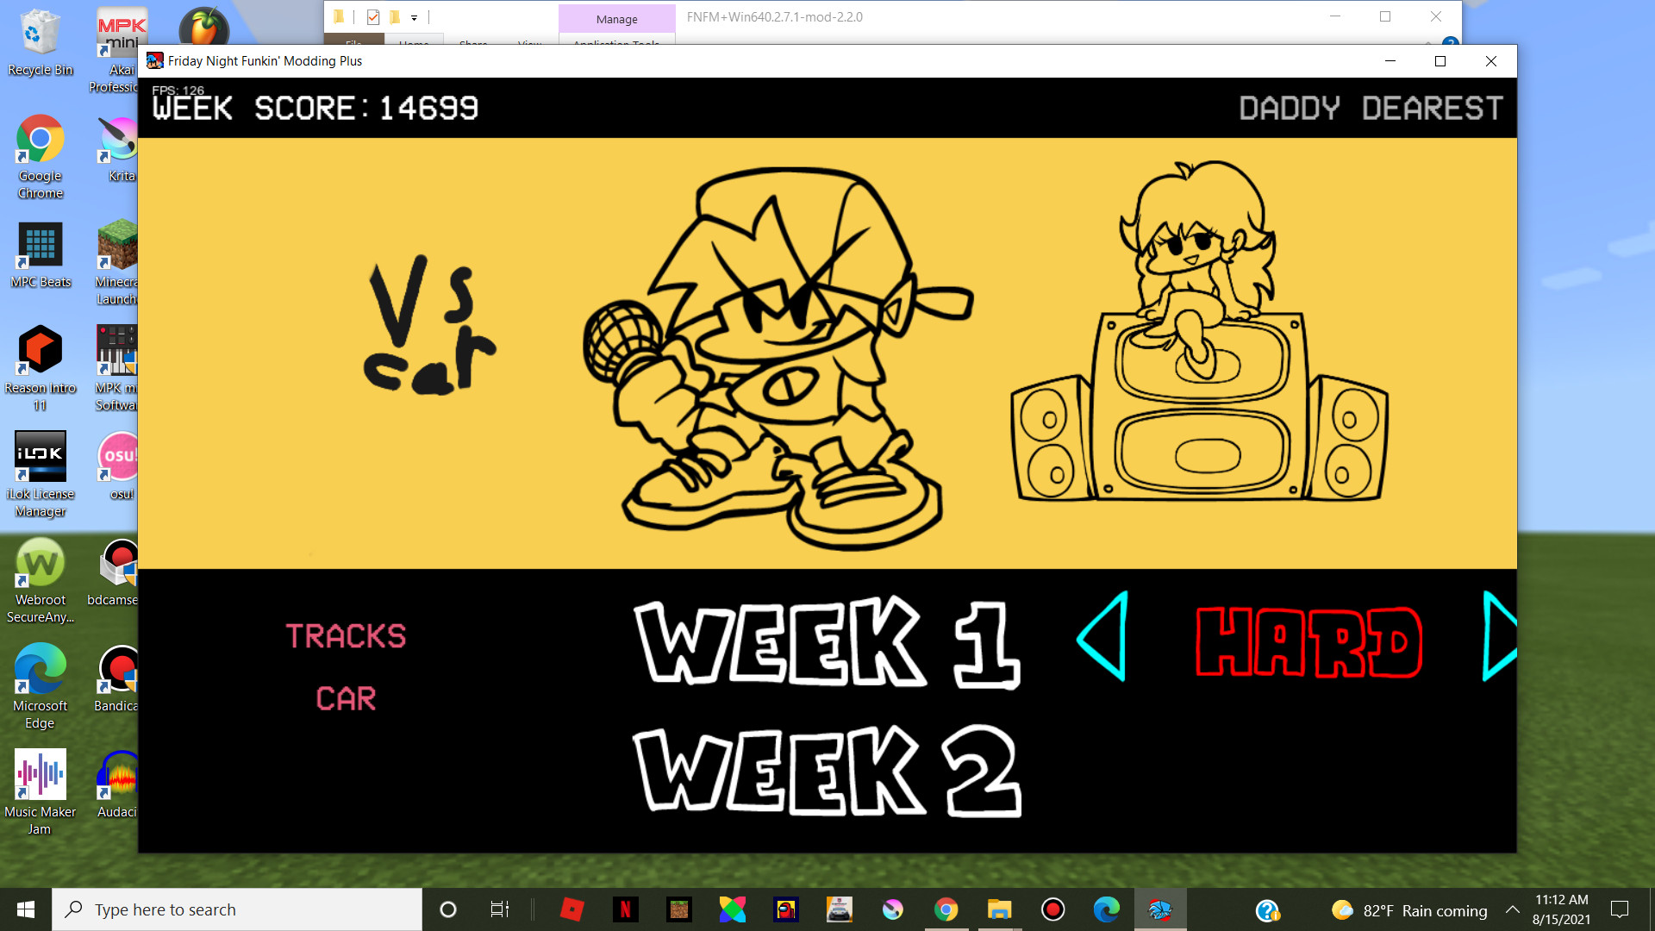1655x931 pixels.
Task: Expand the week selection dropdown
Action: 825,642
